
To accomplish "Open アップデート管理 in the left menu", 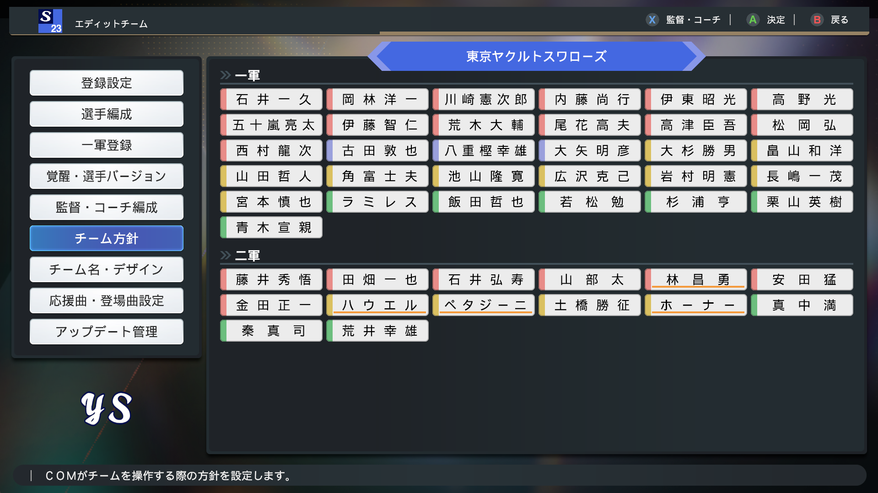I will coord(107,332).
